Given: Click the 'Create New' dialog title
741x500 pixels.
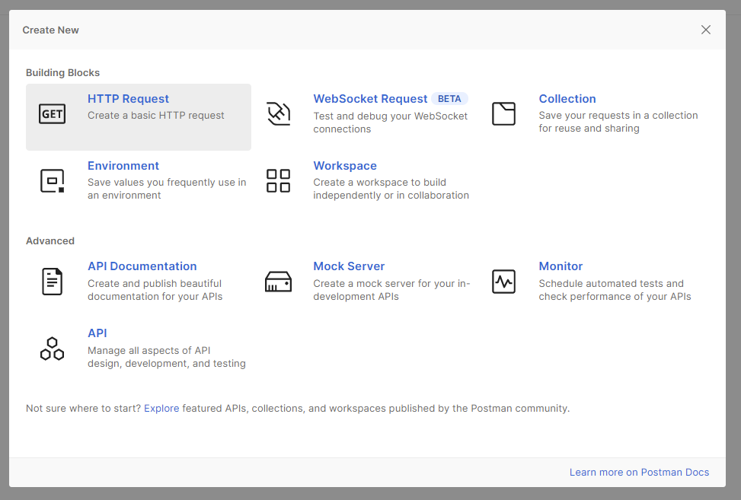Looking at the screenshot, I should click(50, 30).
